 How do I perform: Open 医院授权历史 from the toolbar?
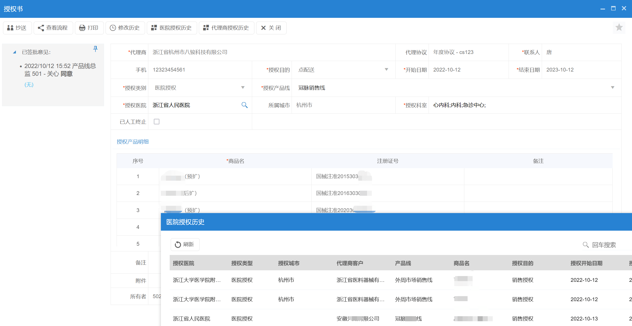(x=172, y=28)
